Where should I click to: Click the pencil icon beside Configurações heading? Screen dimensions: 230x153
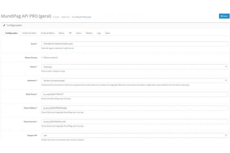(4, 25)
